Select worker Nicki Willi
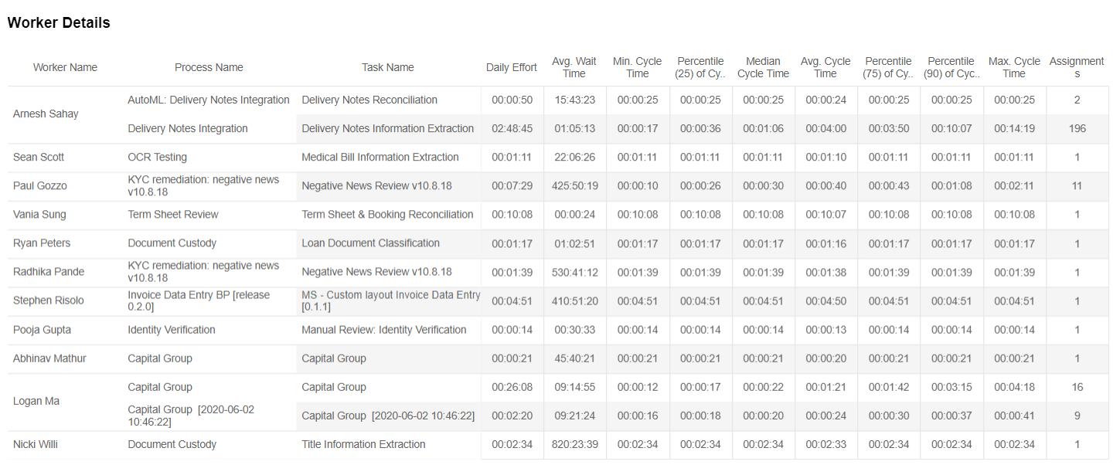 pos(36,444)
